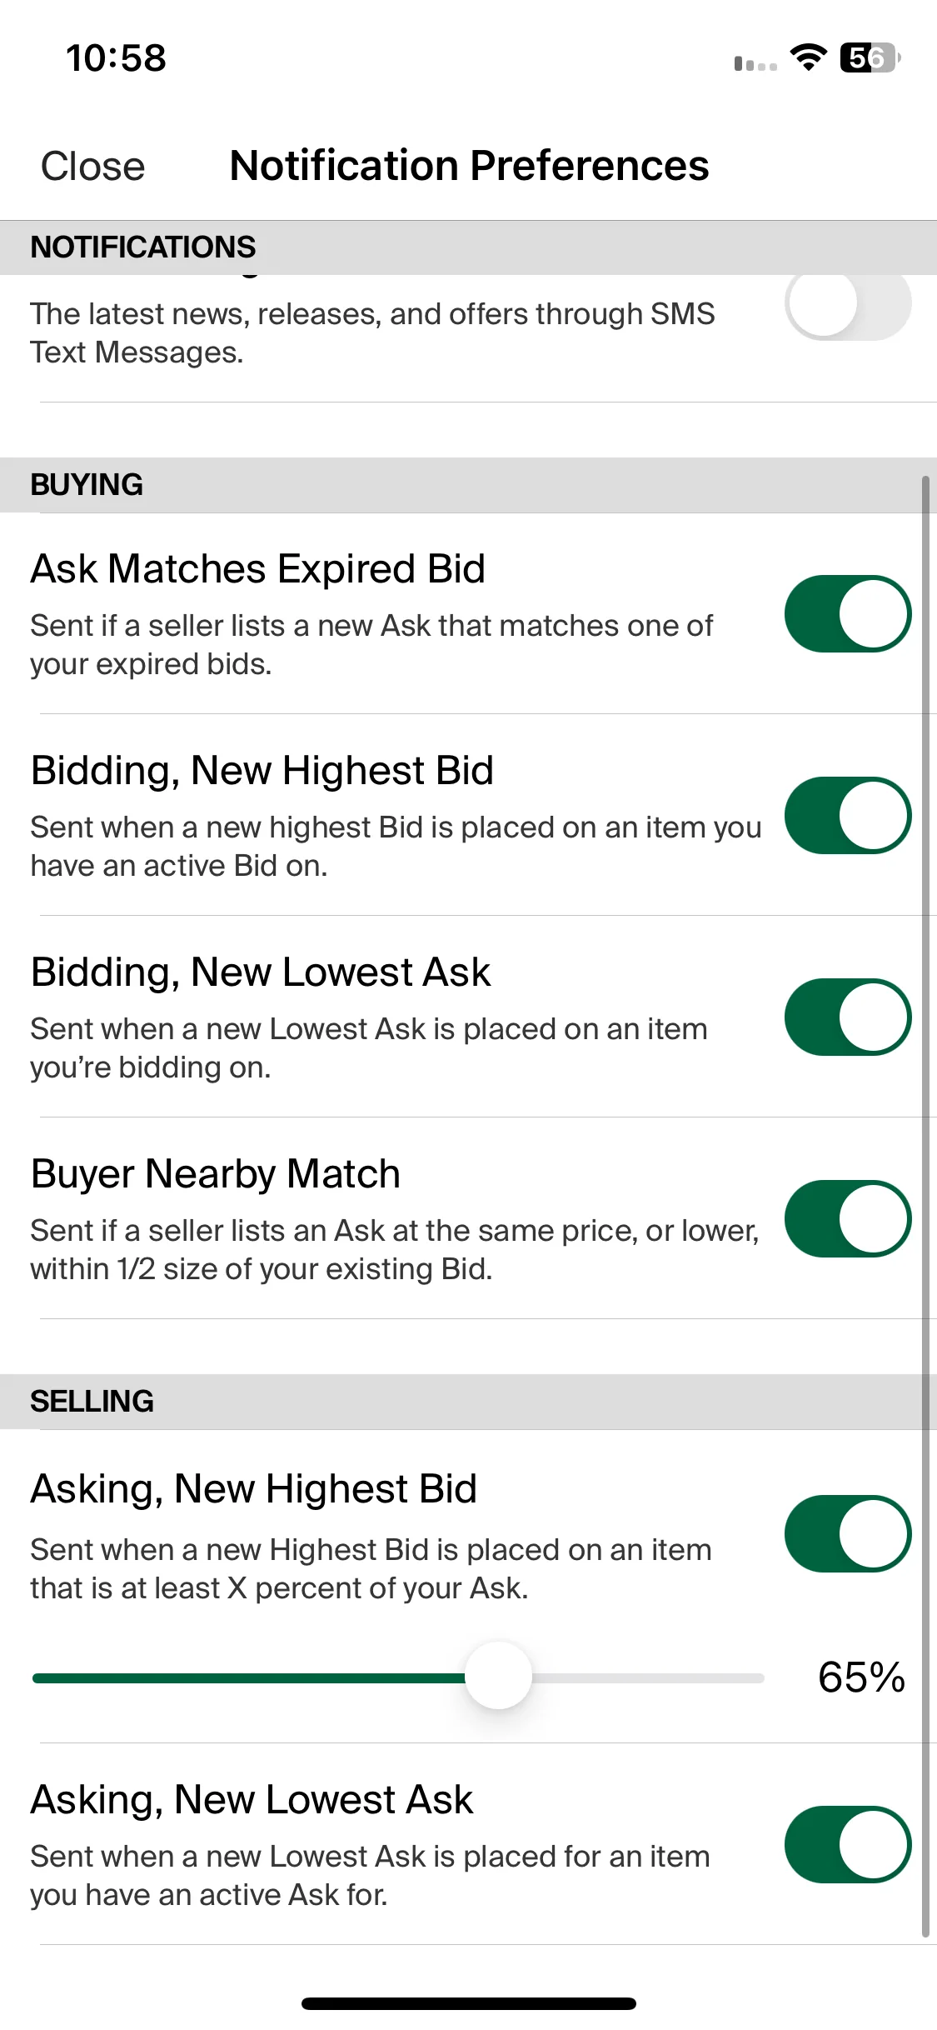
Task: Turn off Asking, New Lowest Ask toggle
Action: tap(848, 1844)
